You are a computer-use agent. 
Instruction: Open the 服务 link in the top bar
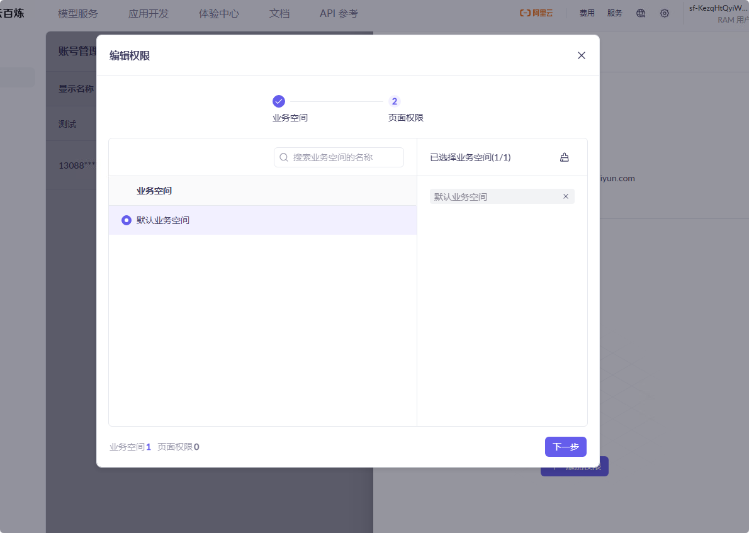coord(614,13)
